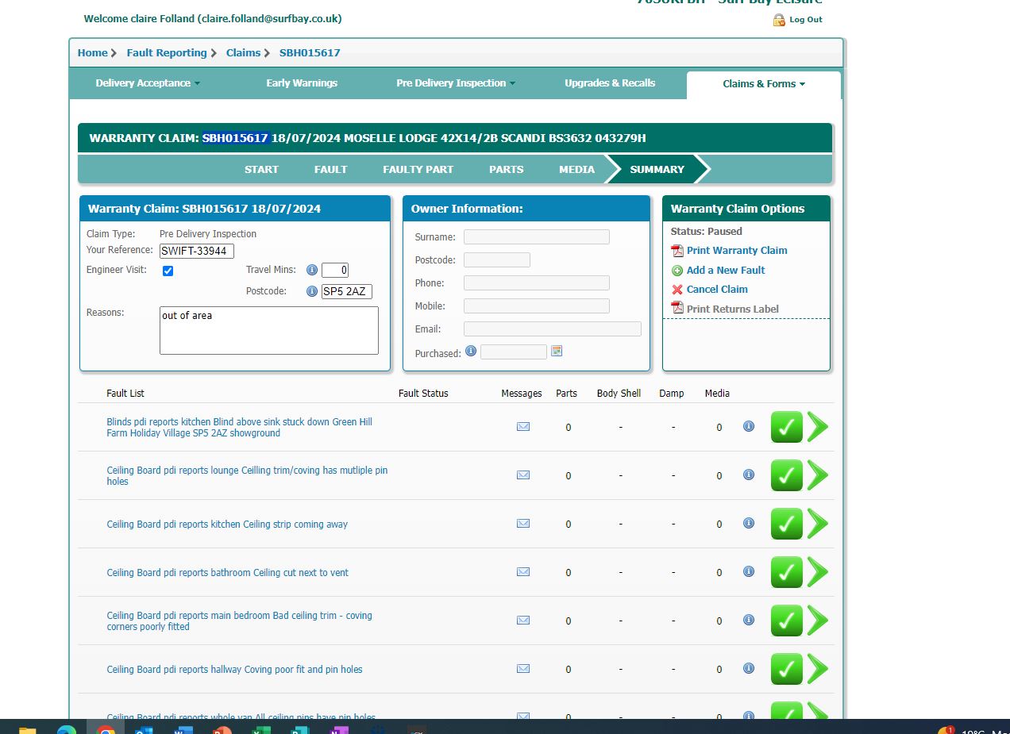Click the Your Reference field SWIFT-33944
1010x734 pixels.
click(x=197, y=252)
